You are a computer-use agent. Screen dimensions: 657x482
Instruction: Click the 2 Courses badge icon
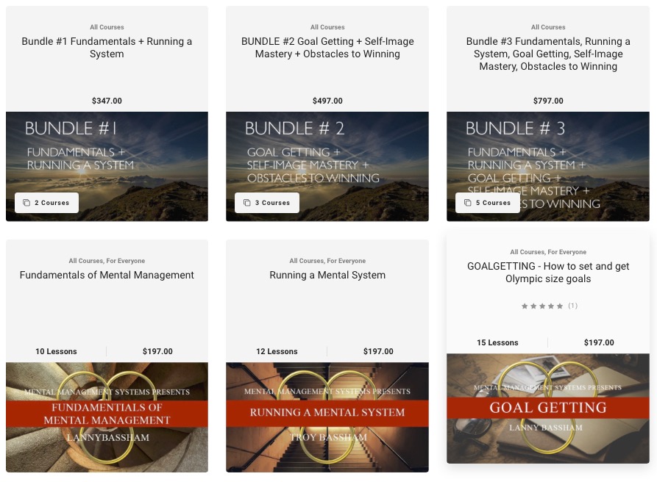[26, 203]
